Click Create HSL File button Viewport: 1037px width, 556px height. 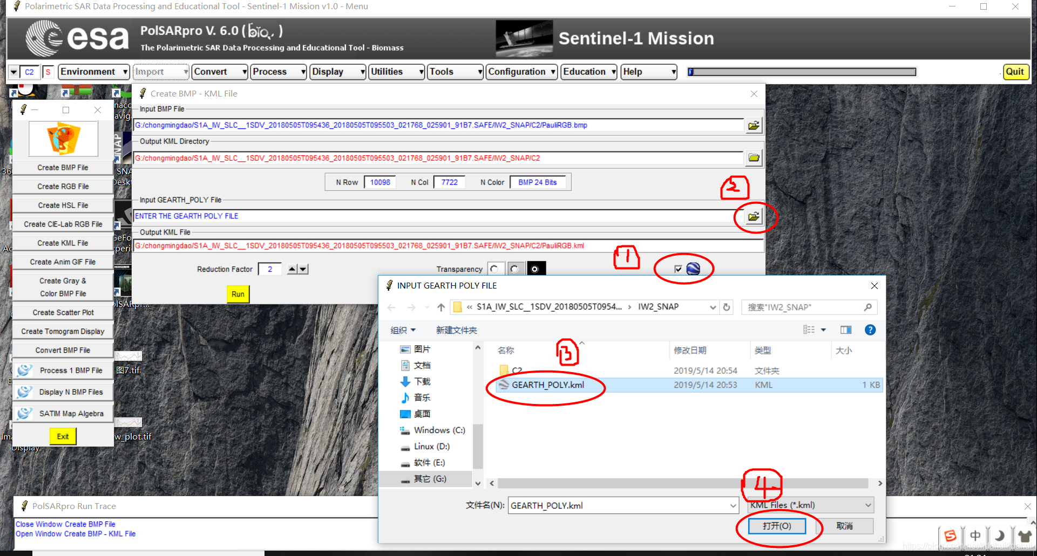63,205
